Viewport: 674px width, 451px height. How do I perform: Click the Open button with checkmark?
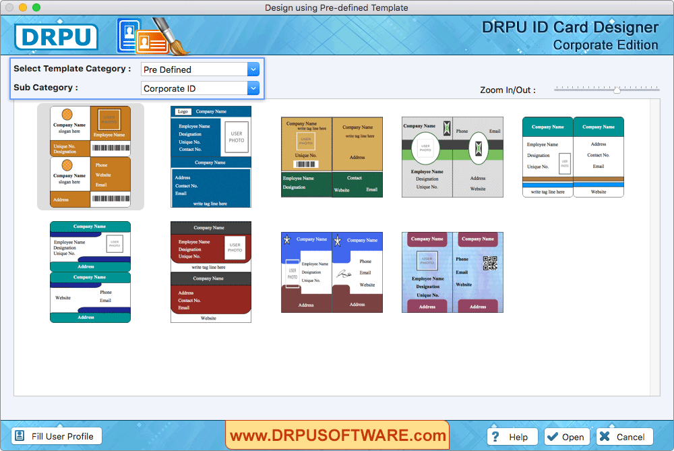click(568, 437)
